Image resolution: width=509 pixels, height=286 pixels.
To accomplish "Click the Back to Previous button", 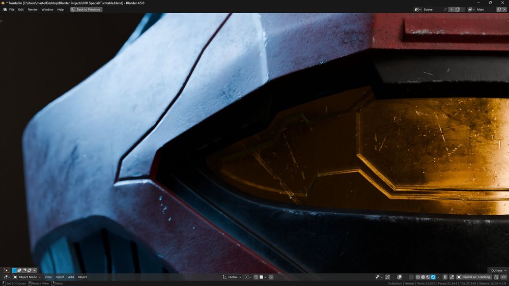I will [x=87, y=9].
